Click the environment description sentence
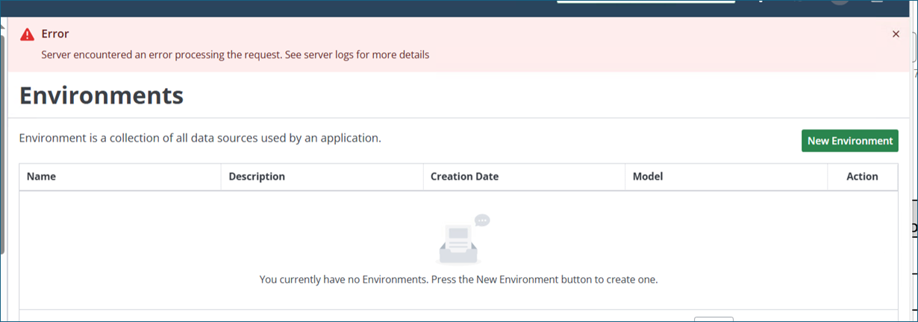Viewport: 918px width, 322px height. click(200, 138)
